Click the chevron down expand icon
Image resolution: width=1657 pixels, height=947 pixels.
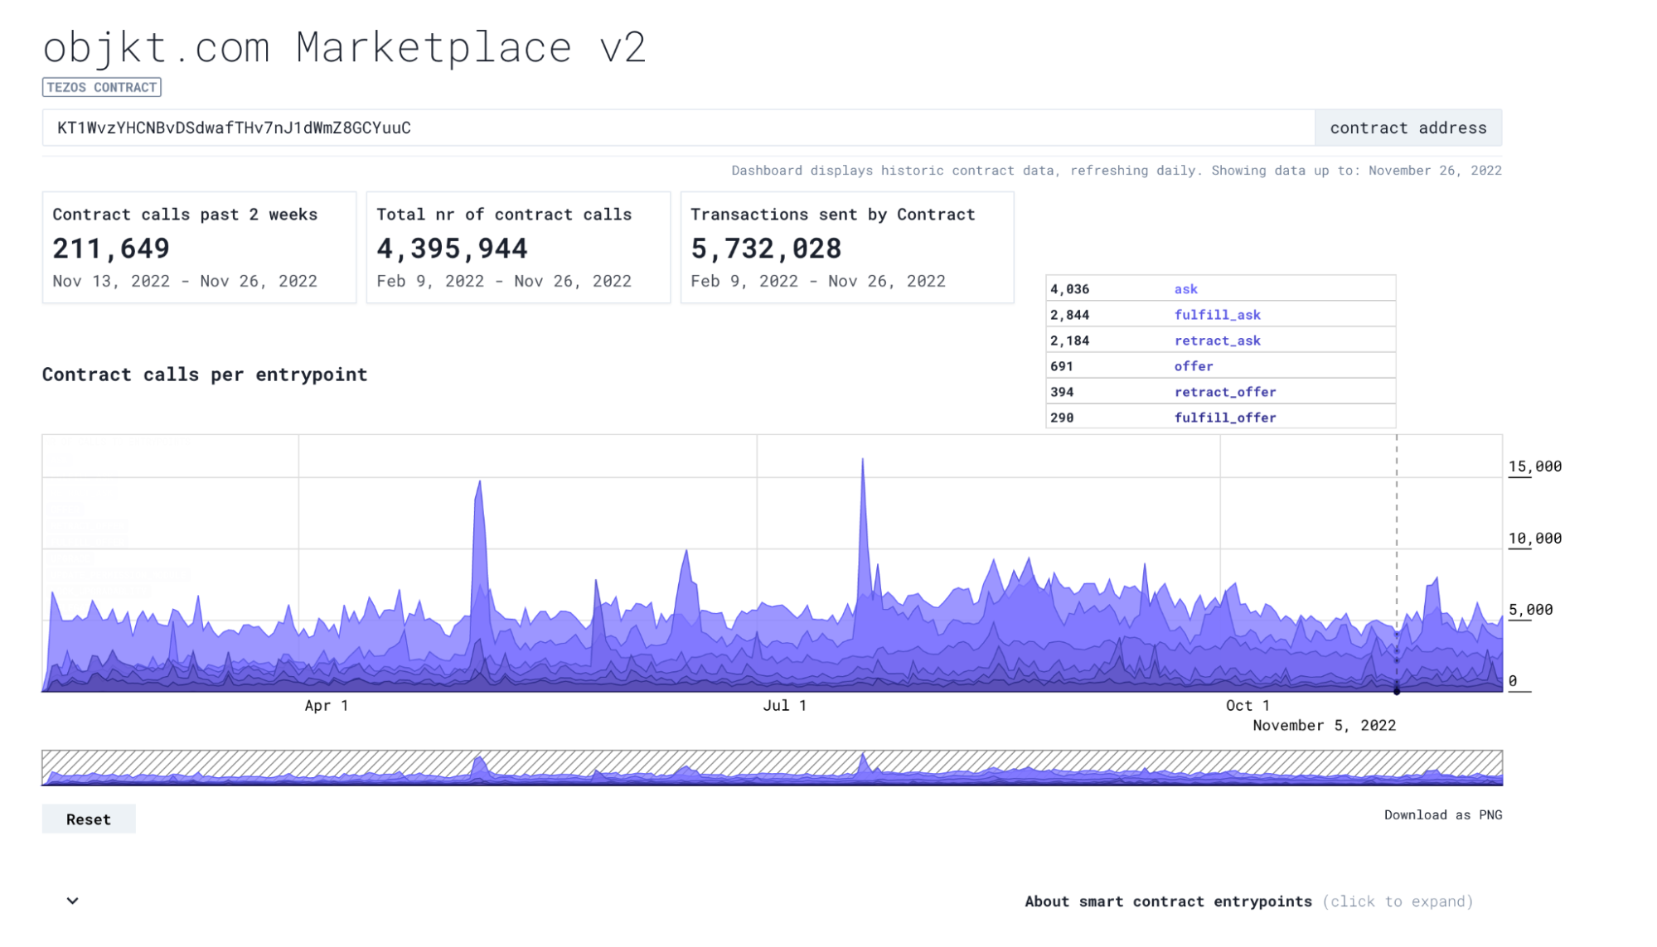coord(73,901)
